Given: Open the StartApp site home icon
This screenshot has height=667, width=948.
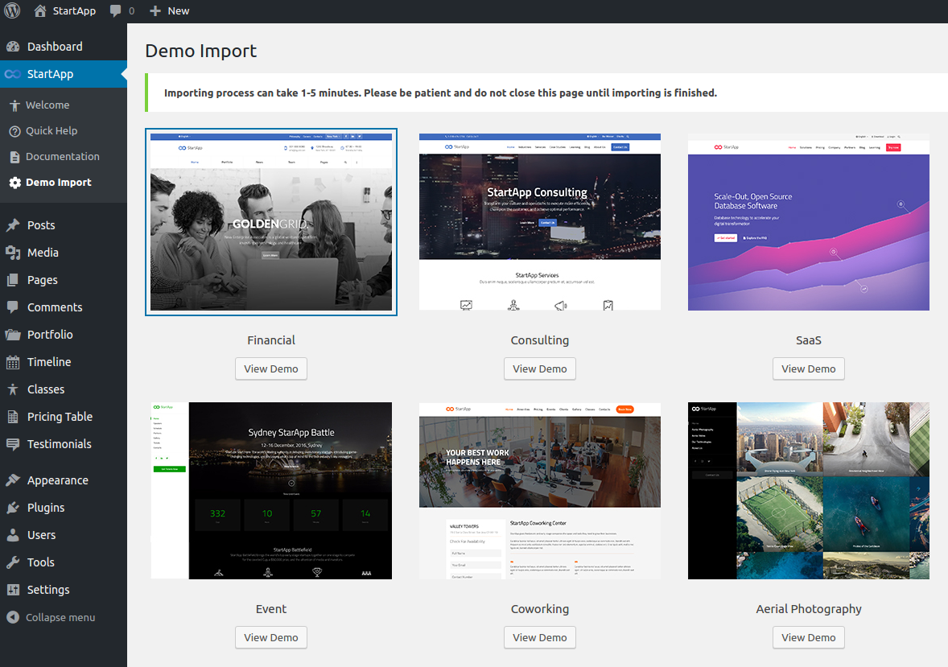Looking at the screenshot, I should point(40,11).
